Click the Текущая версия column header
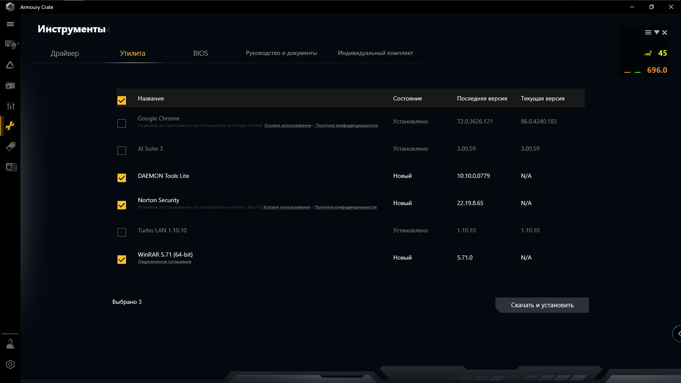This screenshot has width=681, height=383. [543, 98]
